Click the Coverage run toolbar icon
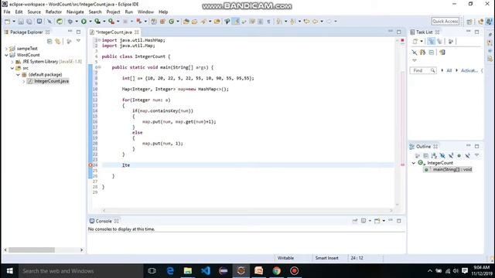 [x=97, y=22]
